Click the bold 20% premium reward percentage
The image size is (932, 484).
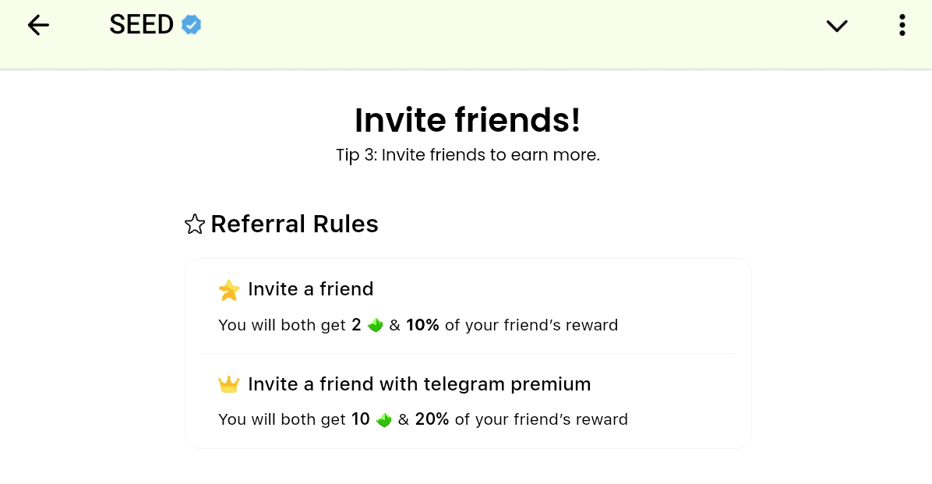(x=433, y=419)
